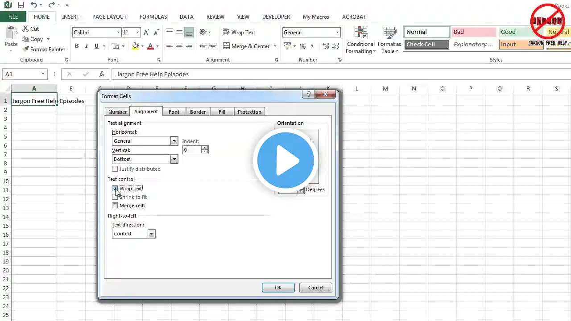
Task: Click the Format Painter brush icon
Action: tap(26, 49)
